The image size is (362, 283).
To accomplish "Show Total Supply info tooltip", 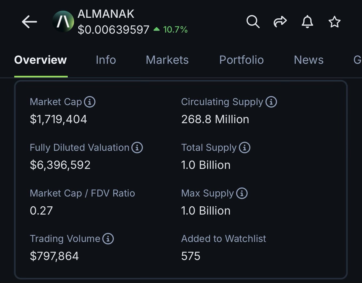I will pos(244,148).
